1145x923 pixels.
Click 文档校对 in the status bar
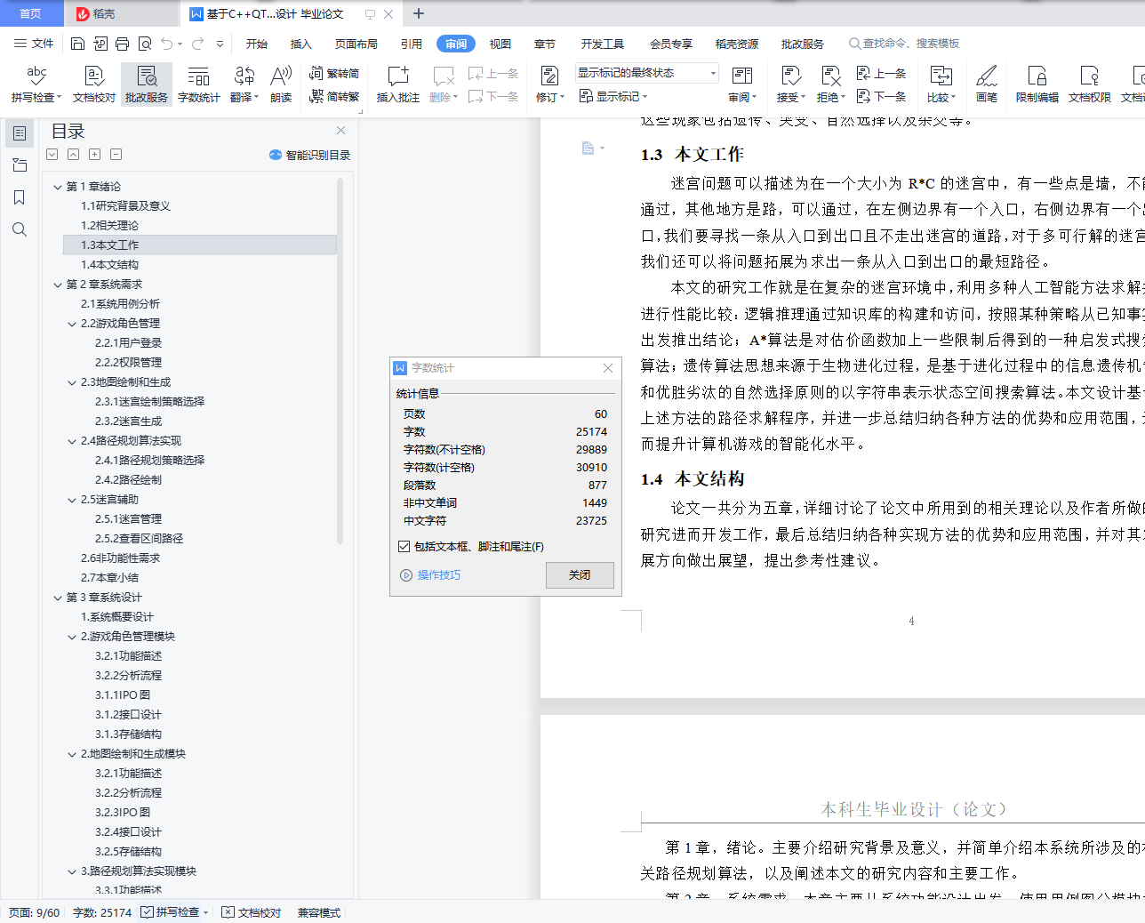[252, 912]
